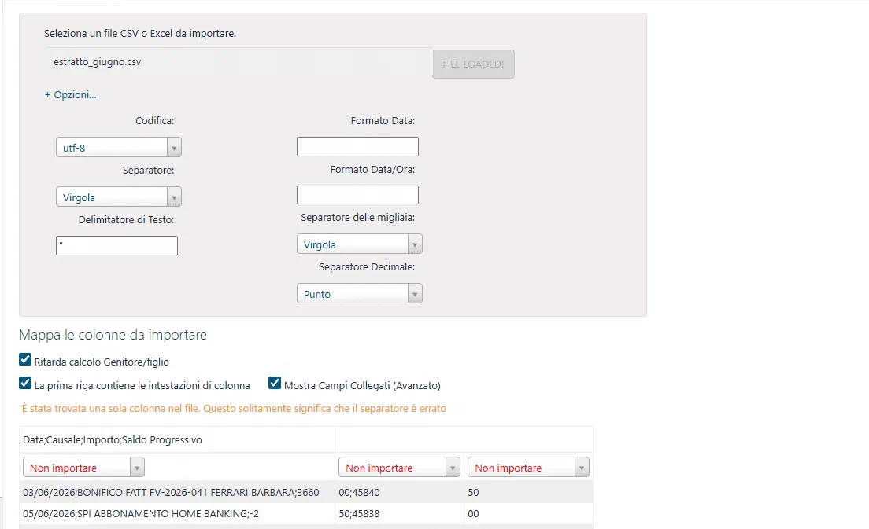Toggle Mostra Campi Collegati (Avanzato) checkbox
The width and height of the screenshot is (869, 529).
point(275,383)
